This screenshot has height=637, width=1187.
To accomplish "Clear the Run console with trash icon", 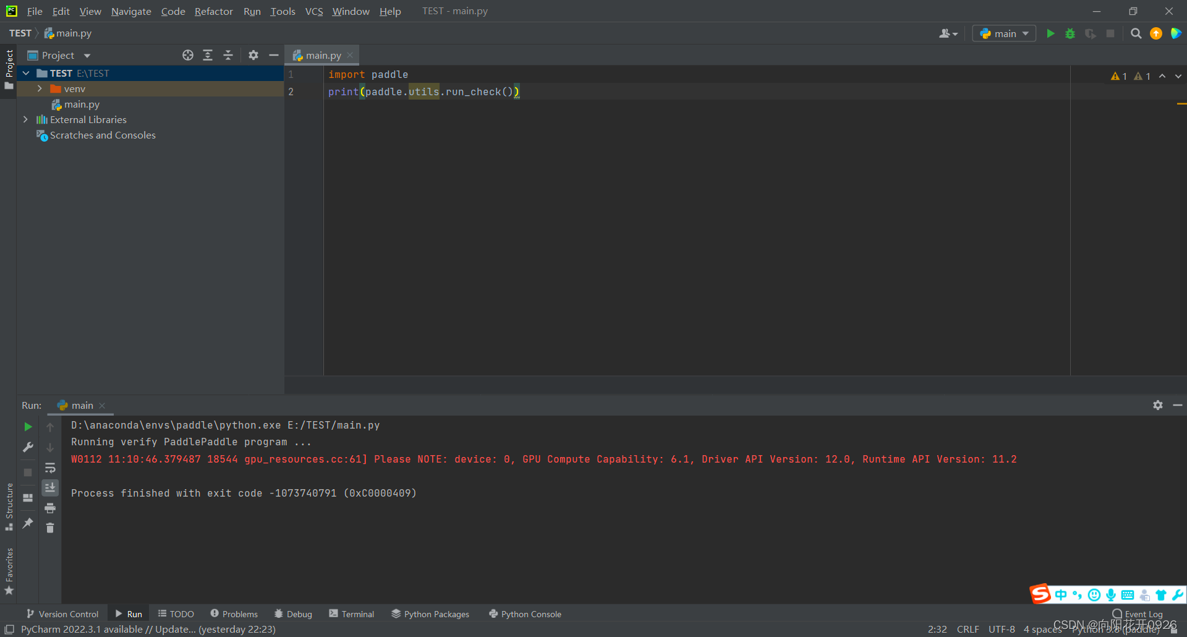I will pyautogui.click(x=50, y=529).
